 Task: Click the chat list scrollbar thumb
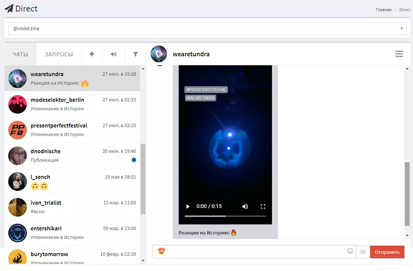(x=143, y=179)
